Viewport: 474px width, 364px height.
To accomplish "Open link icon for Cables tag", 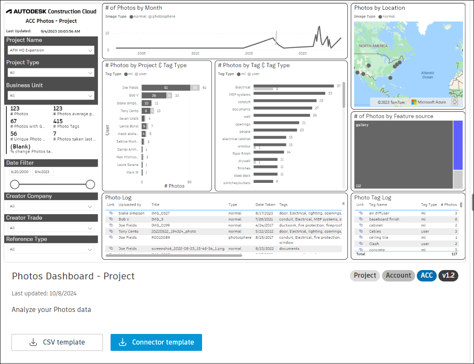I will click(x=360, y=231).
